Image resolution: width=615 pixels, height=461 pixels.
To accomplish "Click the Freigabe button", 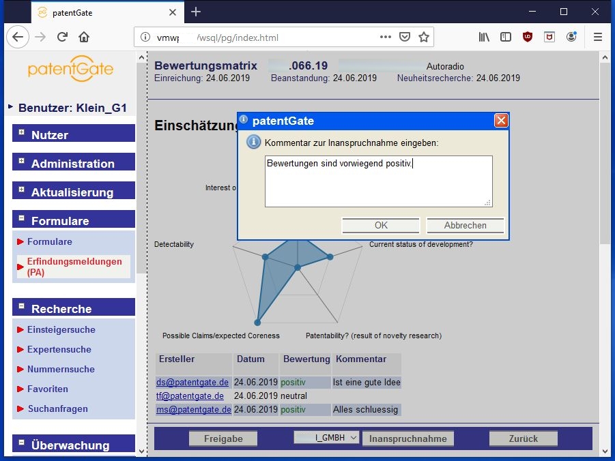I will pyautogui.click(x=223, y=438).
